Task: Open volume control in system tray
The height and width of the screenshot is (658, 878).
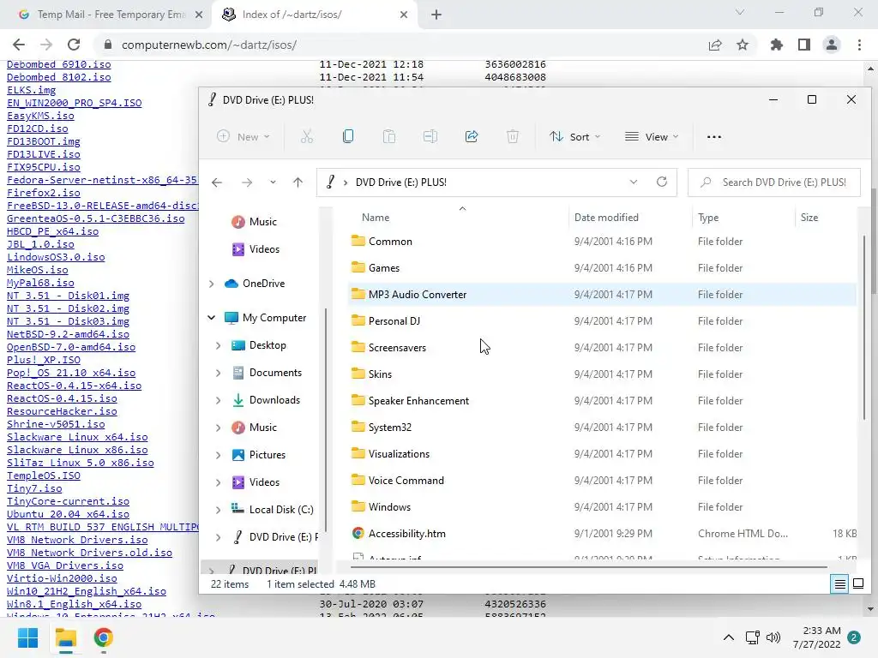Action: [x=773, y=637]
